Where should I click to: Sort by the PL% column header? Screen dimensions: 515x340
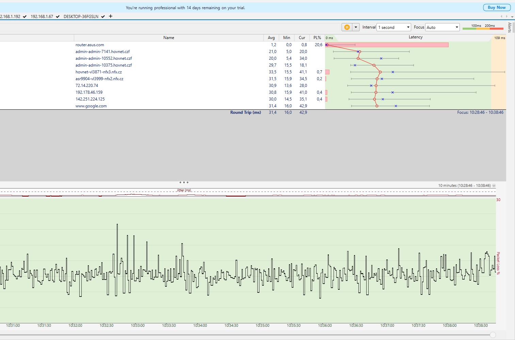[x=317, y=38]
